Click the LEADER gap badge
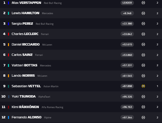Screen dimensions: 162x123 coord(127,3)
